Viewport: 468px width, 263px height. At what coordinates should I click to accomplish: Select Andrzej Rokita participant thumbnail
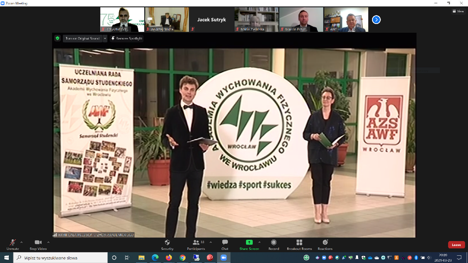click(167, 20)
